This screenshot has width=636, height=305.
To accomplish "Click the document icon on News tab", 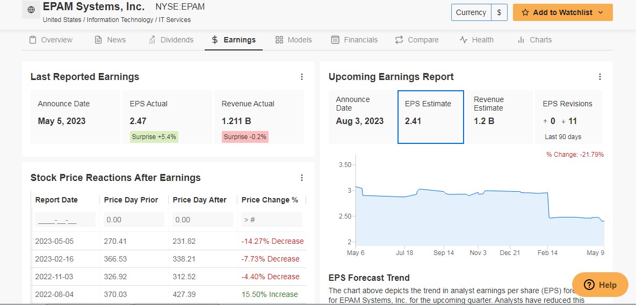I will 98,40.
